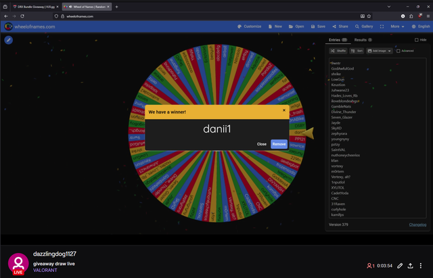Go back using the browser back arrow
The image size is (433, 278).
click(6, 16)
